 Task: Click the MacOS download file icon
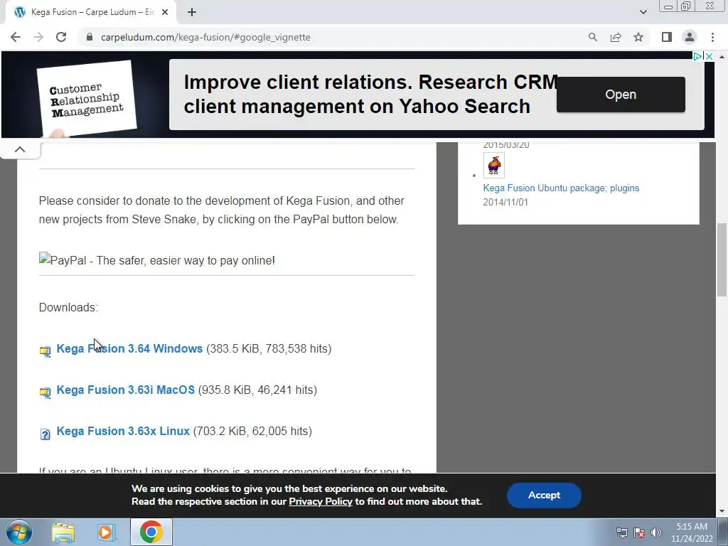pyautogui.click(x=45, y=392)
